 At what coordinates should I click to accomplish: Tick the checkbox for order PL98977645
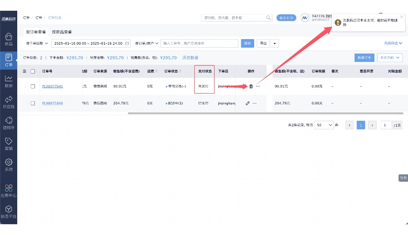coord(33,86)
